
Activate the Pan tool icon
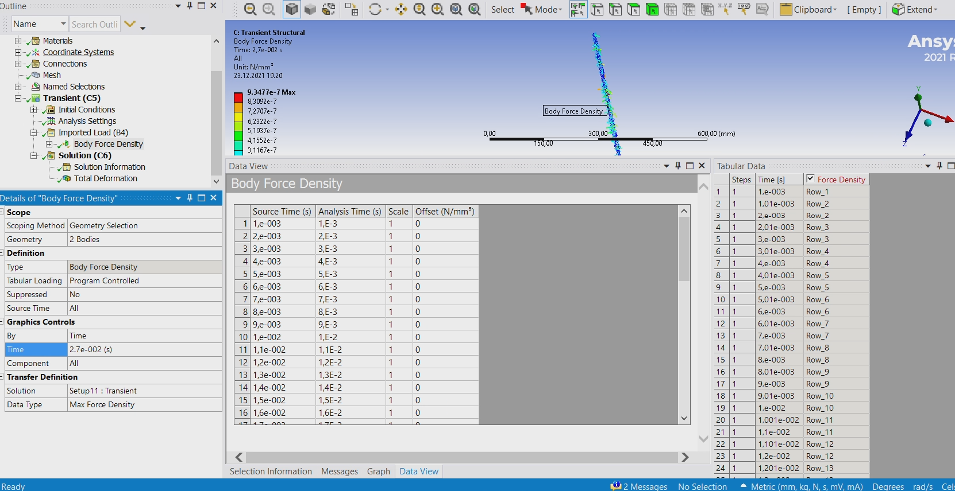coord(401,9)
